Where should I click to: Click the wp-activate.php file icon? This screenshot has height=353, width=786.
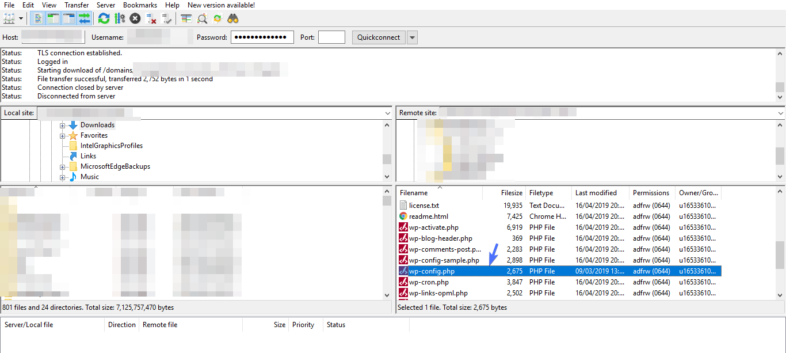tap(403, 227)
